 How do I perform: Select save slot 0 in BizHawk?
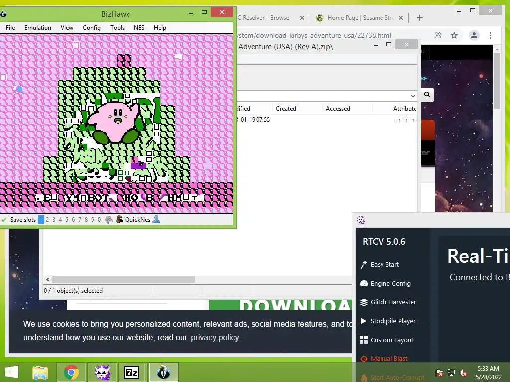99,219
